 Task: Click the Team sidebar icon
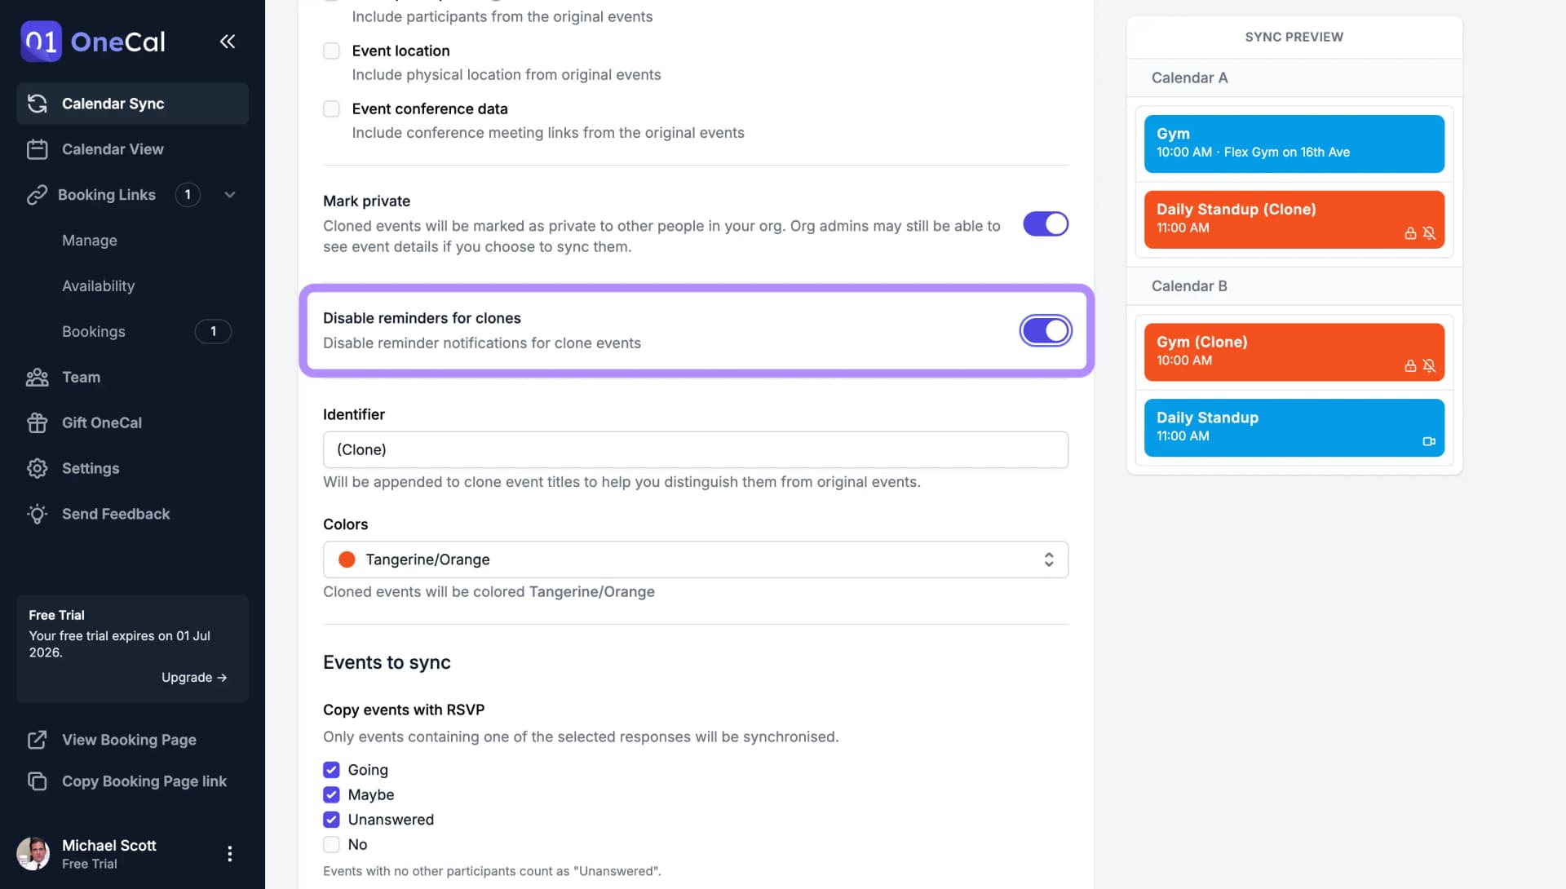pyautogui.click(x=37, y=378)
